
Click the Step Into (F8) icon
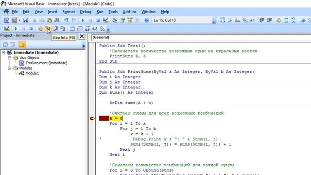pos(48,29)
